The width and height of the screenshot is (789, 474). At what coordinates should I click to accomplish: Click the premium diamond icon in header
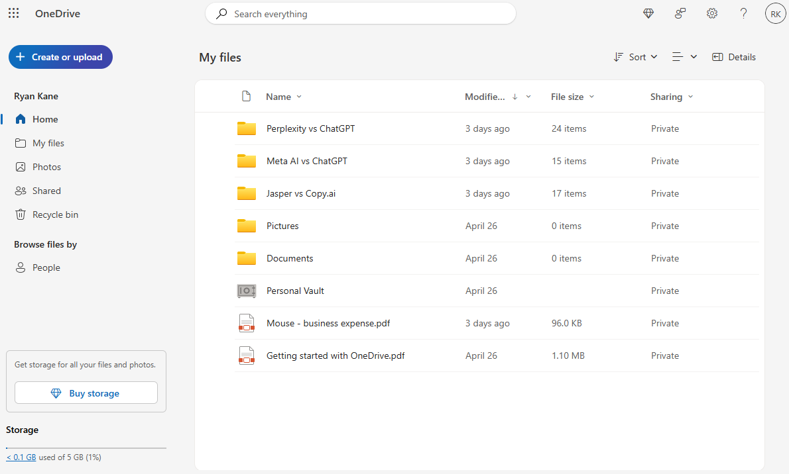648,14
